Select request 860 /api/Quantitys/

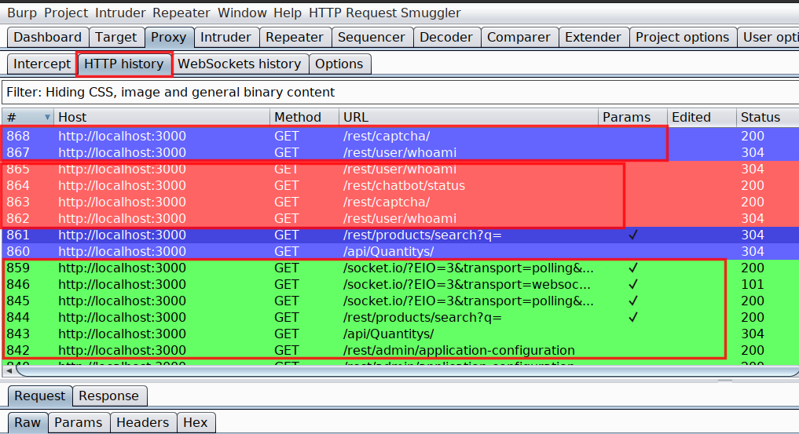pyautogui.click(x=400, y=251)
